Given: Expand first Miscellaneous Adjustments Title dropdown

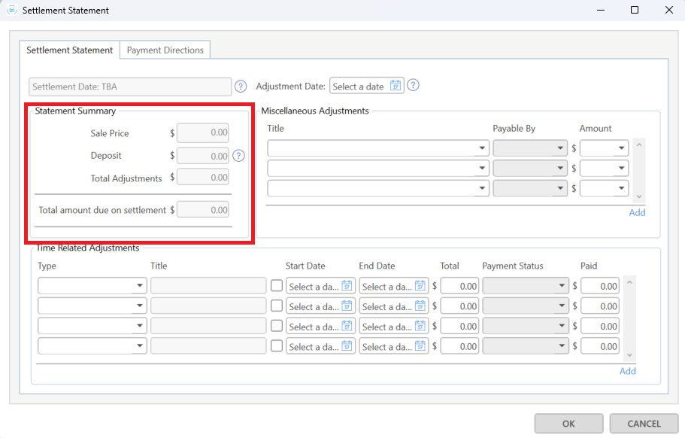Looking at the screenshot, I should click(x=483, y=148).
